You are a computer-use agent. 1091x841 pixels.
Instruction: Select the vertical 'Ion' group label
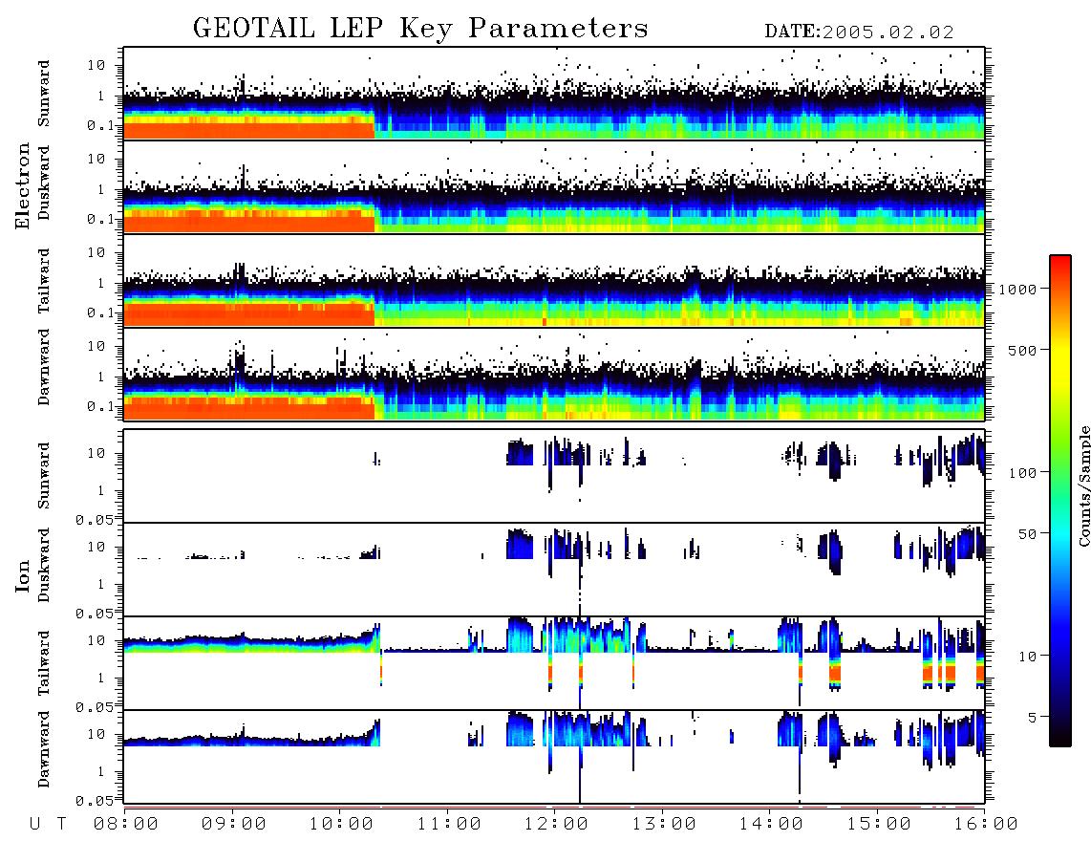(23, 576)
